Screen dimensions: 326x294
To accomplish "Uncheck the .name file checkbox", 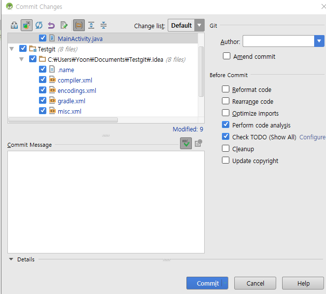I will click(x=42, y=69).
